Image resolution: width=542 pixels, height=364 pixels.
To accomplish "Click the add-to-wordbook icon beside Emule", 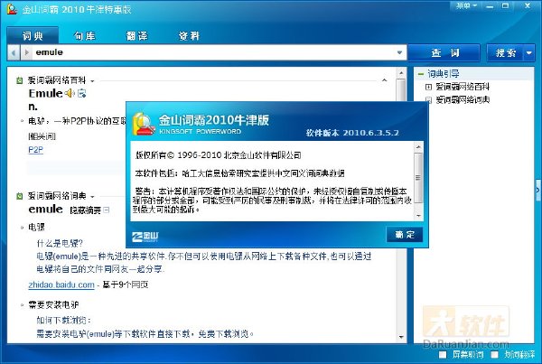I will point(82,93).
